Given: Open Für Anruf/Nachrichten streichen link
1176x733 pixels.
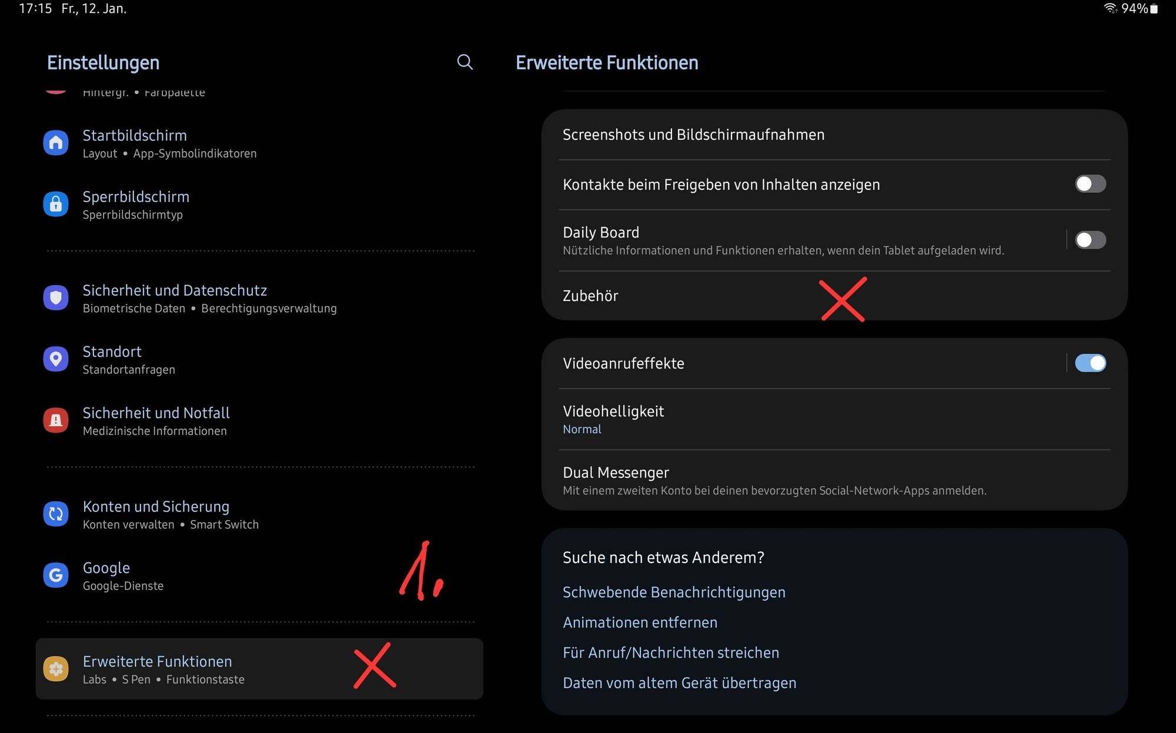Looking at the screenshot, I should 671,652.
